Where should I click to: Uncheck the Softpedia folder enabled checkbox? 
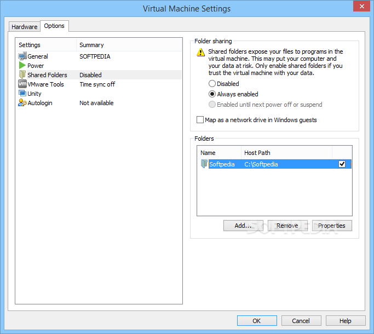tap(342, 164)
